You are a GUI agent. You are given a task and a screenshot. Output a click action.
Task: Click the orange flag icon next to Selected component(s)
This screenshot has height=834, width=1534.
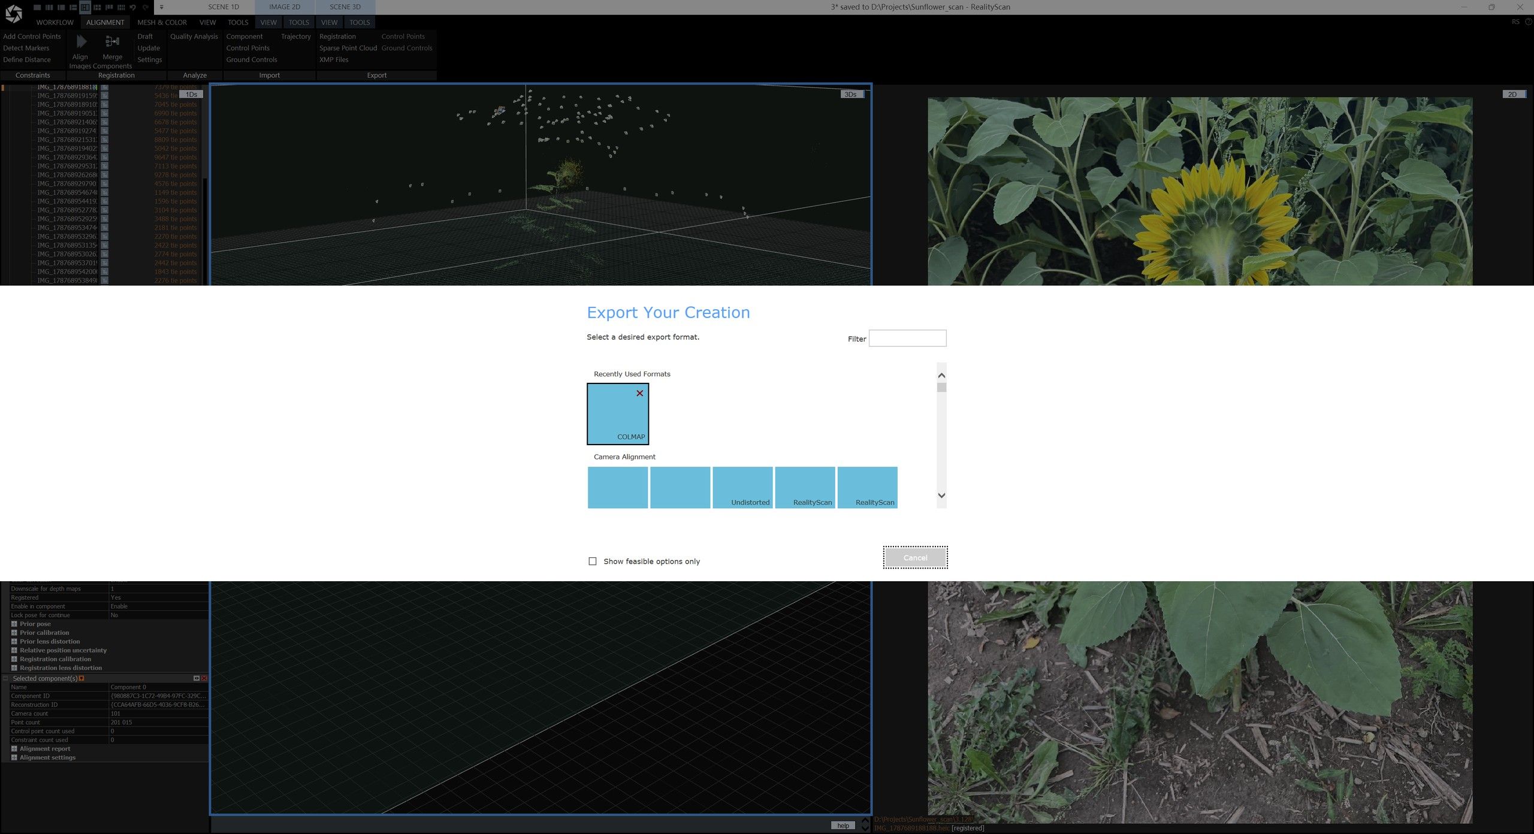point(81,678)
